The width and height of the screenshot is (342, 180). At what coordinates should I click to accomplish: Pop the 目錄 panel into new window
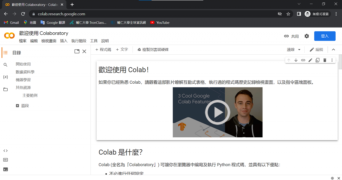click(x=77, y=51)
